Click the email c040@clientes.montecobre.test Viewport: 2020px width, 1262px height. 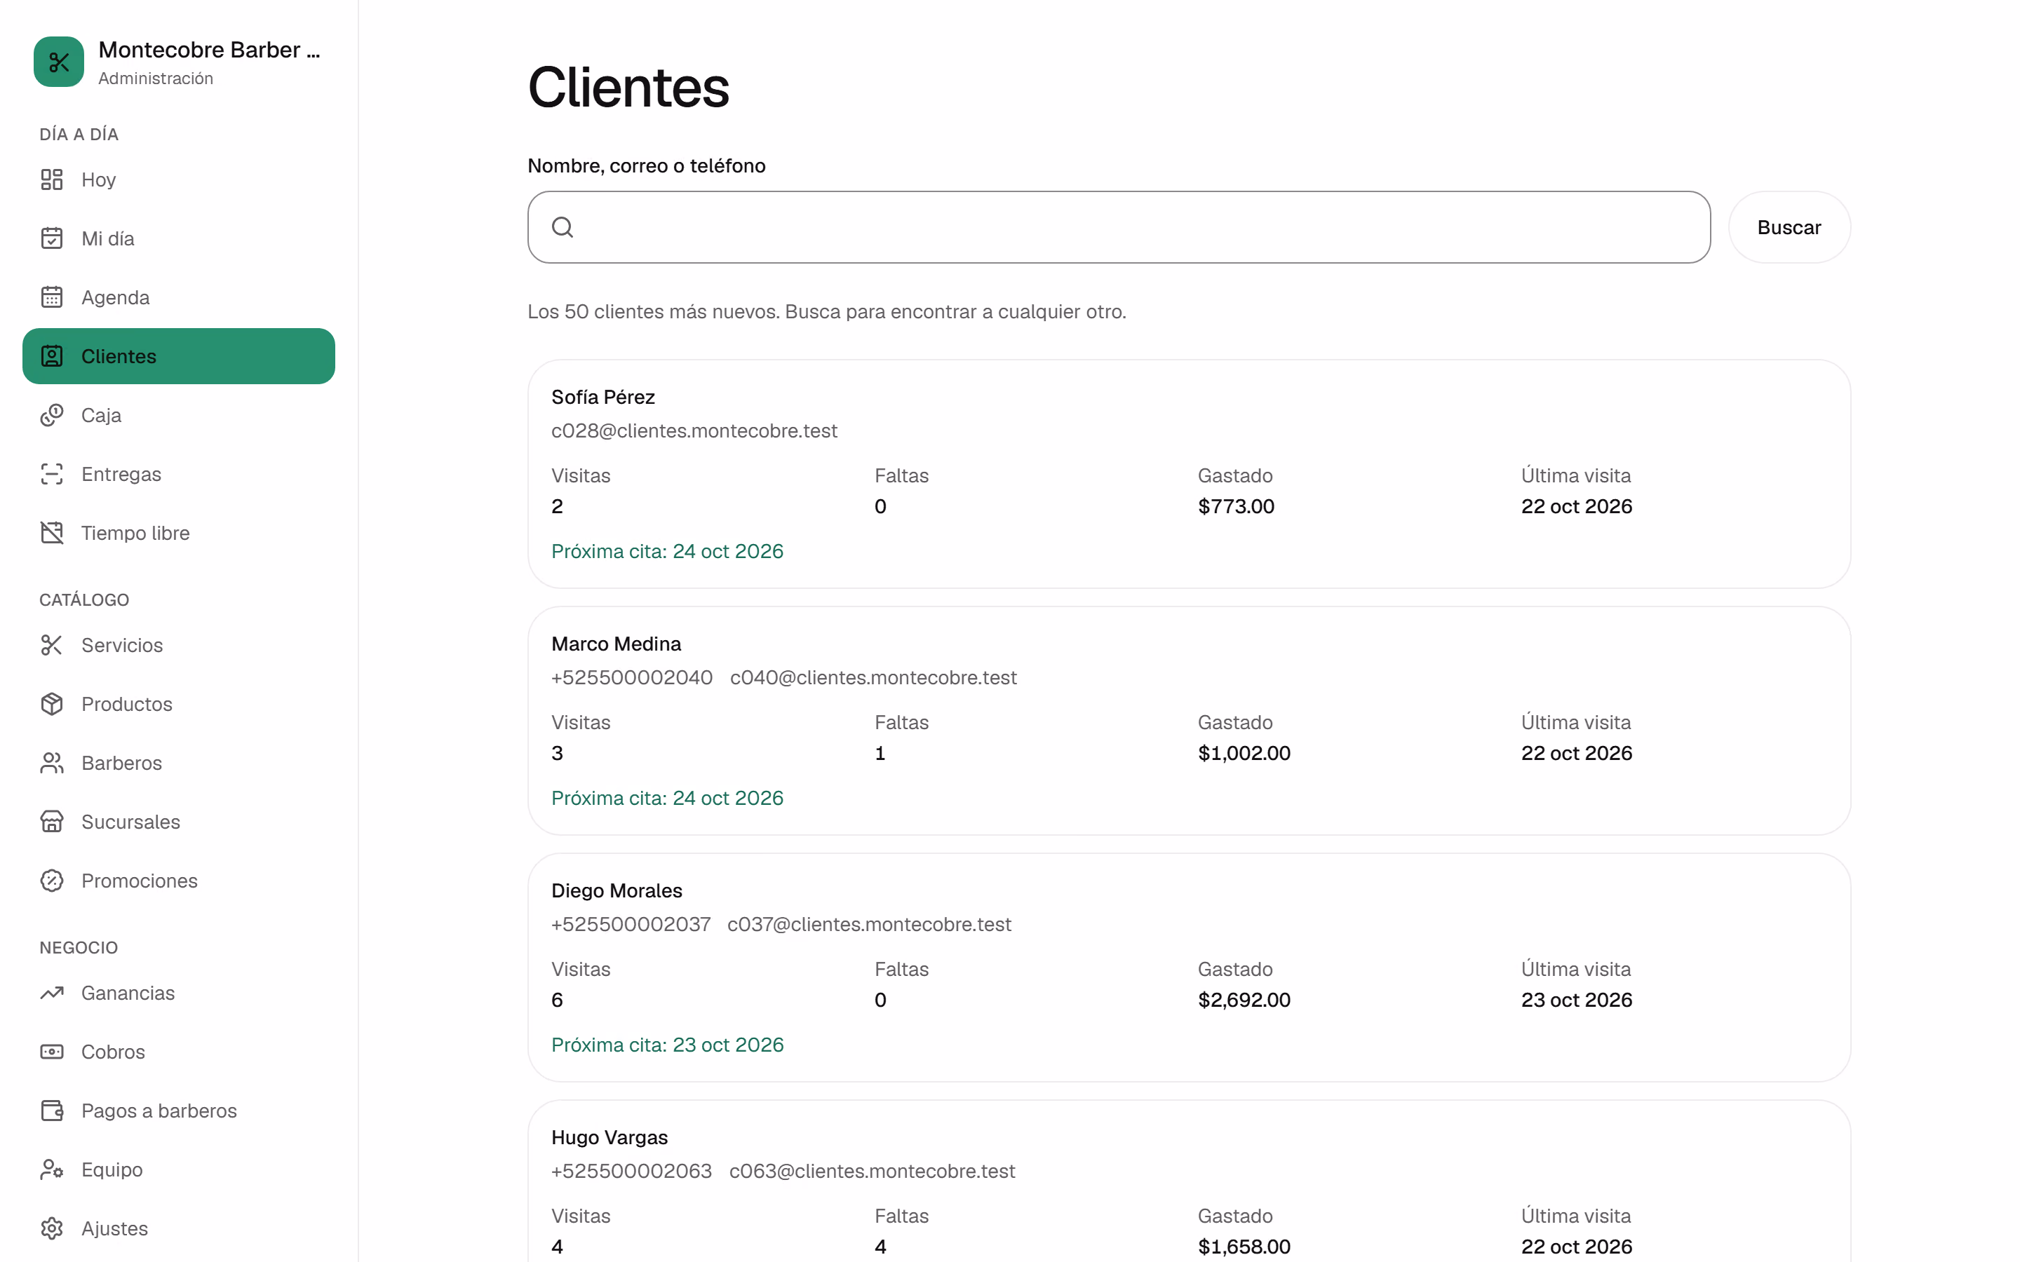(873, 678)
